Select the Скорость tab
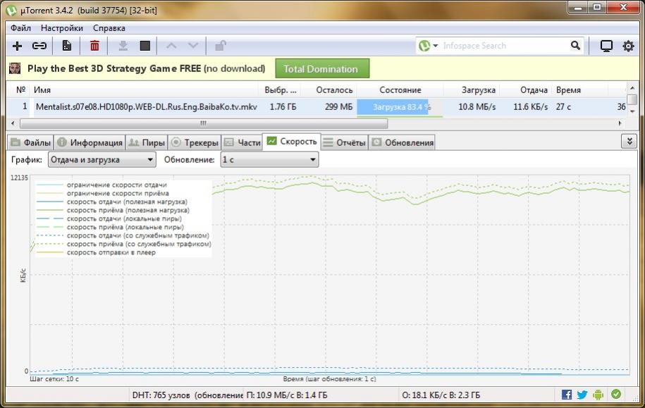The image size is (645, 408). 292,142
